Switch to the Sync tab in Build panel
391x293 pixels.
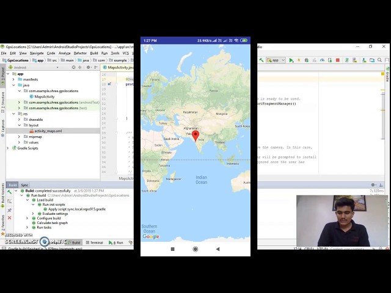tap(24, 185)
